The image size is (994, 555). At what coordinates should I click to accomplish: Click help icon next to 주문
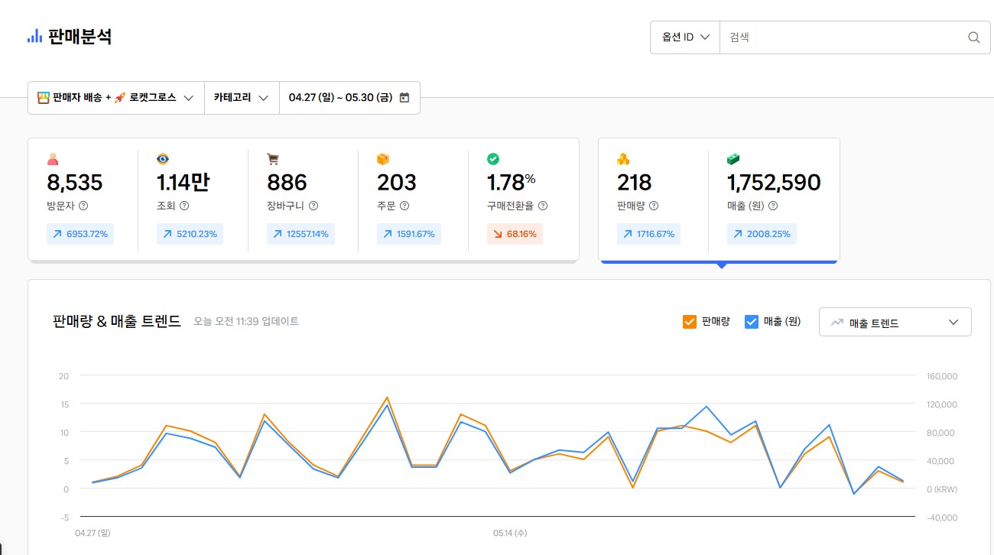click(x=404, y=206)
